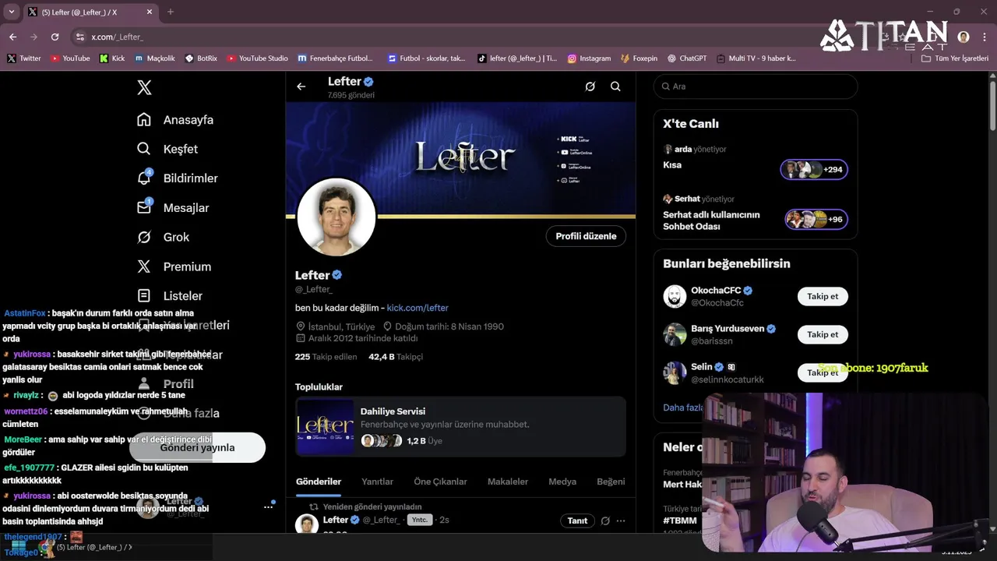Click Grok icon in profile header
This screenshot has height=561, width=997.
(x=590, y=86)
